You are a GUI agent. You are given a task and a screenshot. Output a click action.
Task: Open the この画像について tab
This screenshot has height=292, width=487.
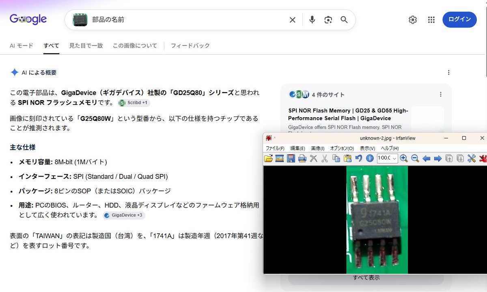135,45
